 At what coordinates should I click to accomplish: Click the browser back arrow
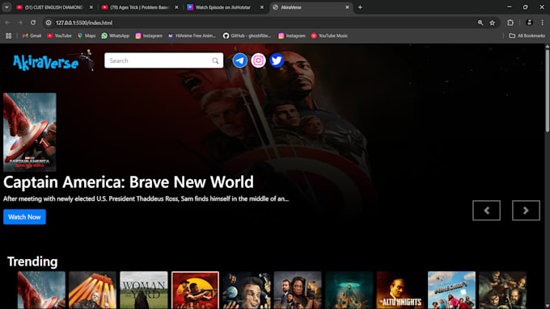point(7,23)
